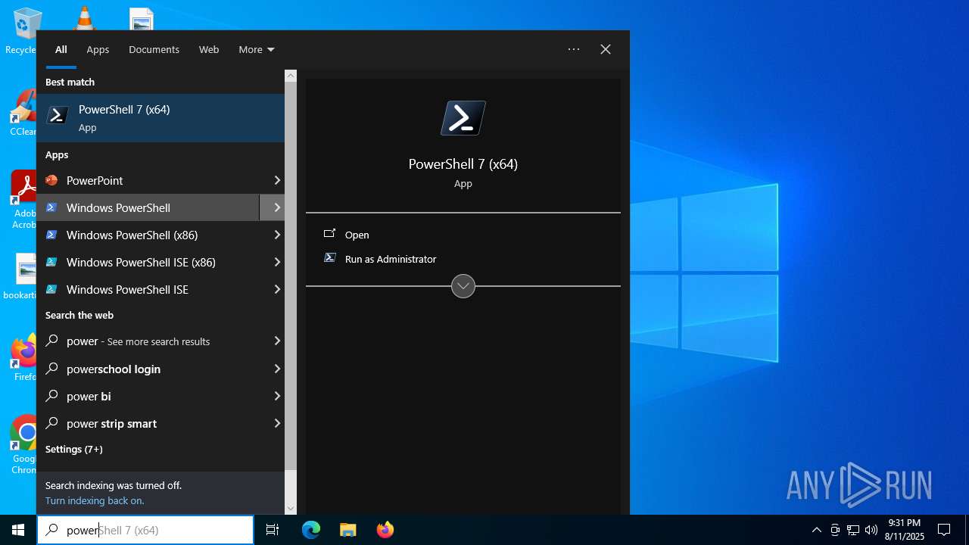
Task: Click inside the taskbar search box
Action: (145, 530)
